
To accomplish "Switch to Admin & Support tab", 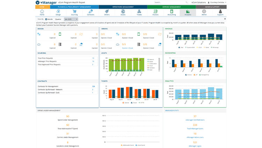I will coord(211,7).
